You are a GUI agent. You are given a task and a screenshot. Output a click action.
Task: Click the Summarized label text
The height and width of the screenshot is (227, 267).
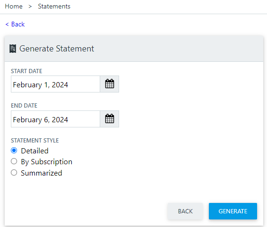[42, 173]
